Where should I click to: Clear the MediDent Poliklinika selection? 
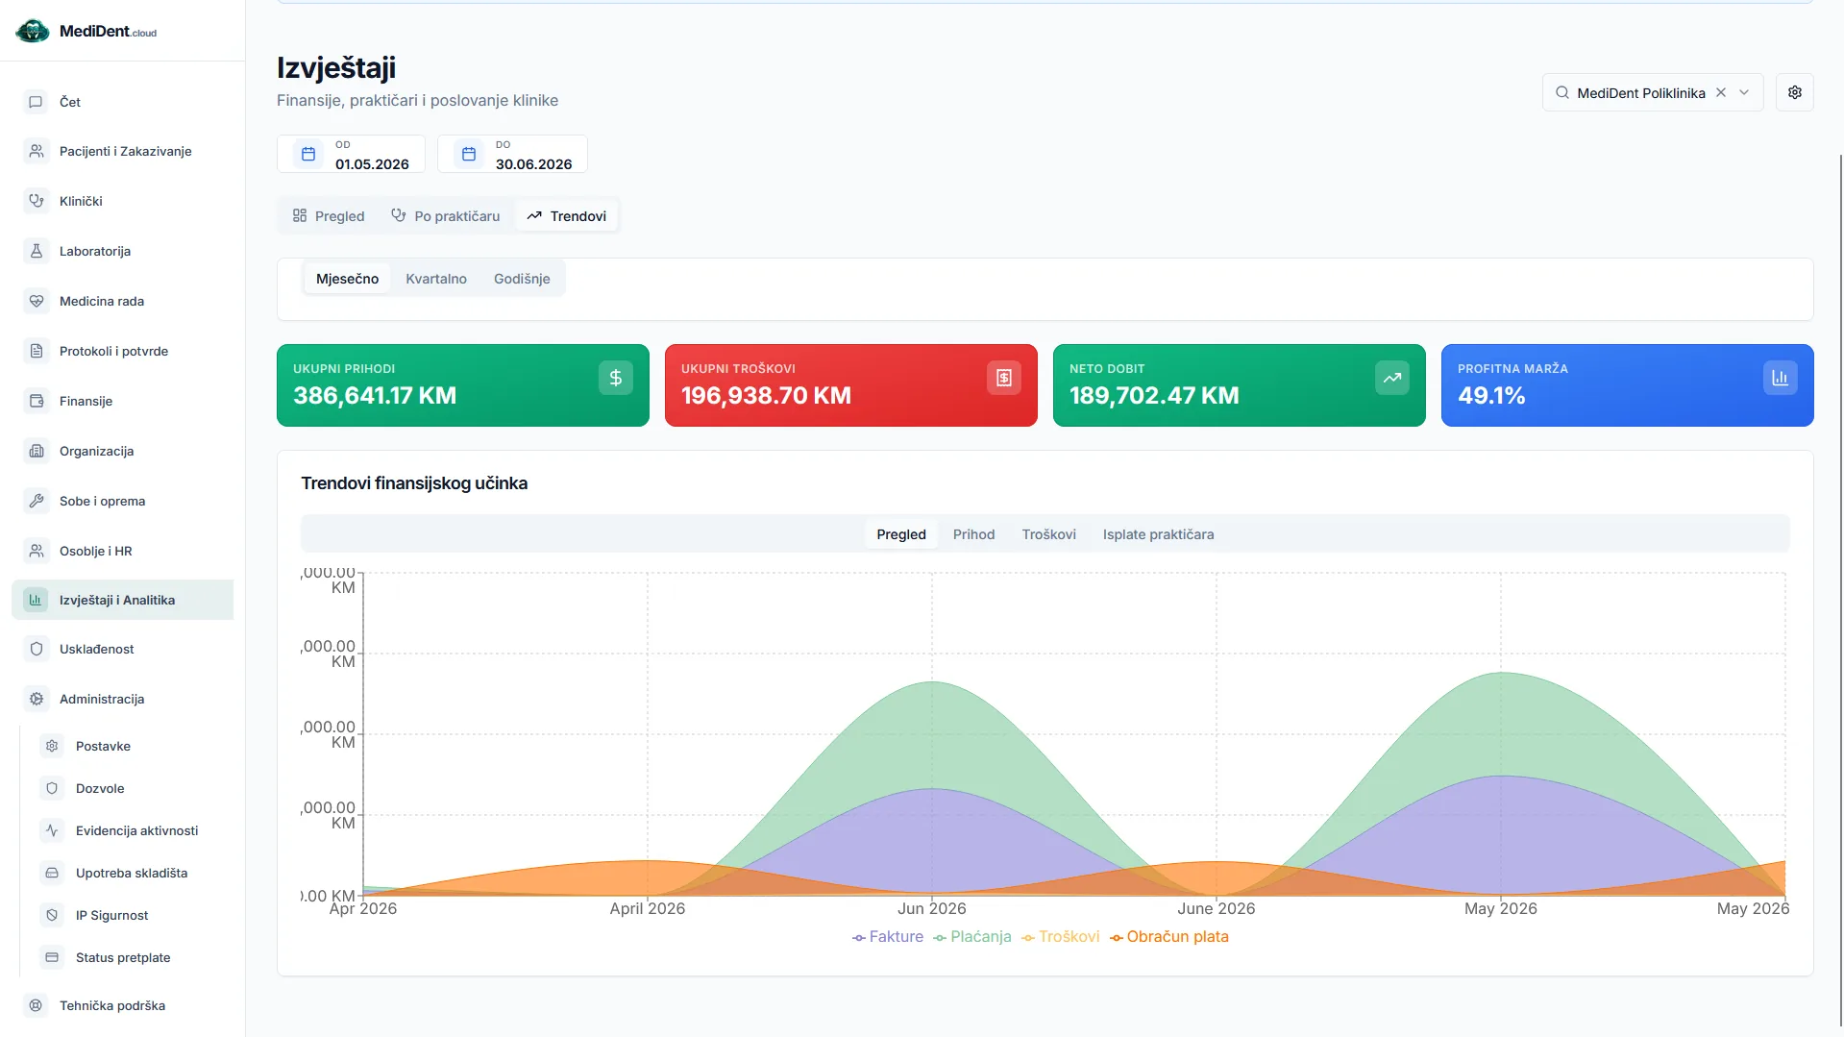pyautogui.click(x=1721, y=92)
